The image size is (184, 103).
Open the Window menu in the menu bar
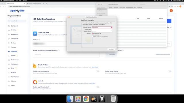(25, 1)
